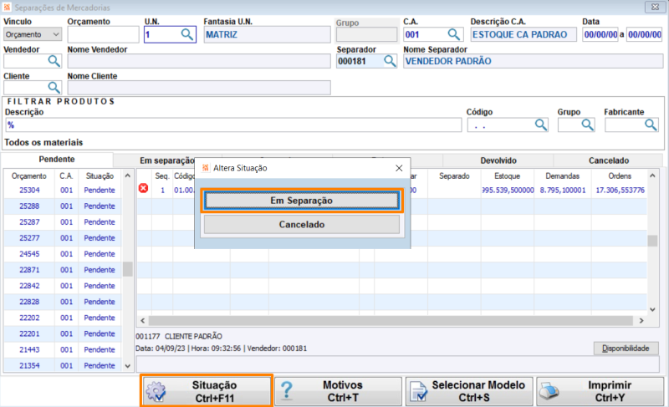Viewport: 669px width, 407px height.
Task: Click the start Data field
Action: pyautogui.click(x=600, y=34)
